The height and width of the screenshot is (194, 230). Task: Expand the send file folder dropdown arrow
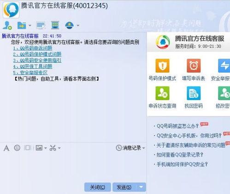[x=30, y=25]
